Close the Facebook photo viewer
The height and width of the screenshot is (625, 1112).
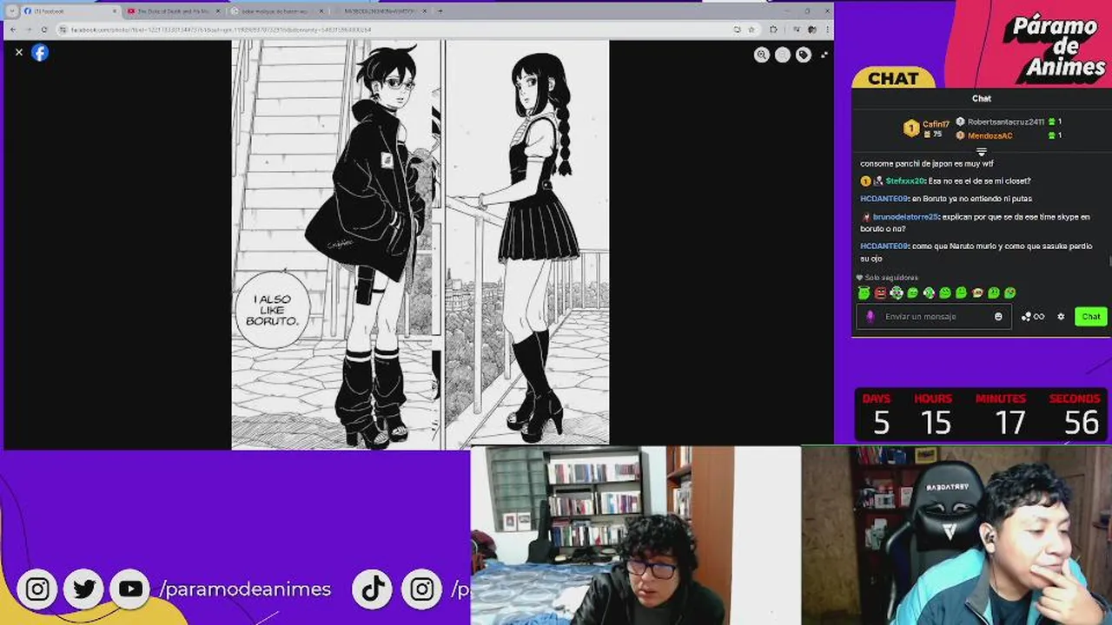[19, 52]
